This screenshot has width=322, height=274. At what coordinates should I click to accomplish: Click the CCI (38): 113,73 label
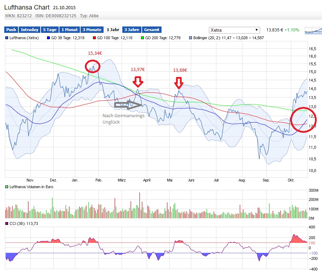pyautogui.click(x=24, y=224)
